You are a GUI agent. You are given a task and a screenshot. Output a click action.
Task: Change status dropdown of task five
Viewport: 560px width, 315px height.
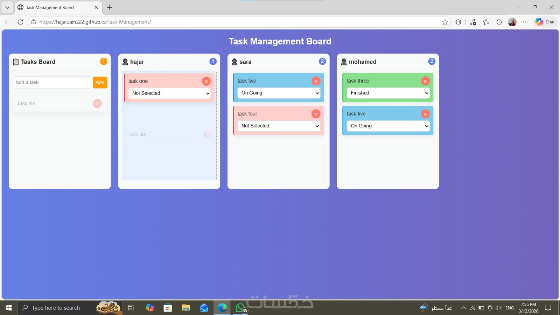point(388,126)
